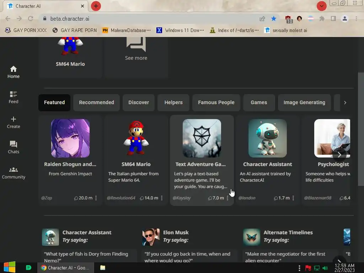The image size is (364, 273).
Task: Open Create in the sidebar
Action: (x=13, y=123)
